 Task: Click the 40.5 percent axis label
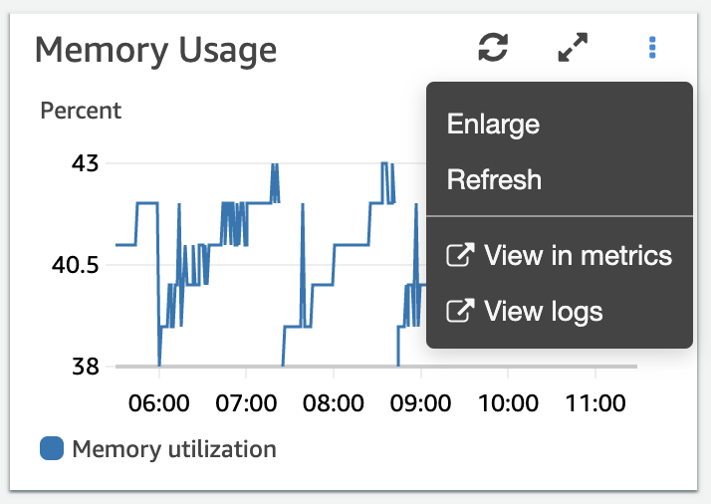point(74,265)
